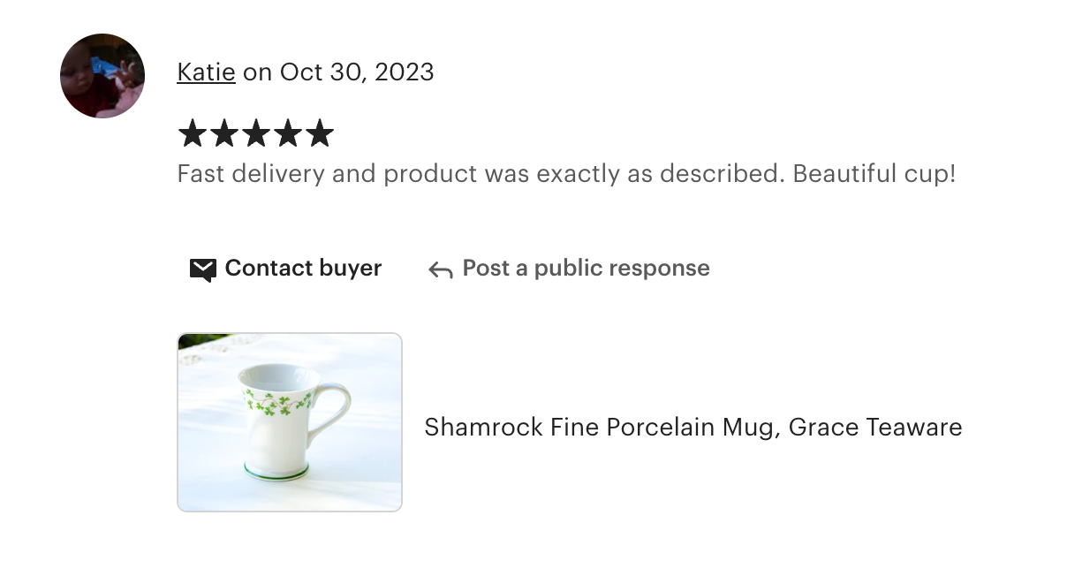Click the envelope icon beside Contact buyer
Image resolution: width=1090 pixels, height=576 pixels.
[x=203, y=269]
